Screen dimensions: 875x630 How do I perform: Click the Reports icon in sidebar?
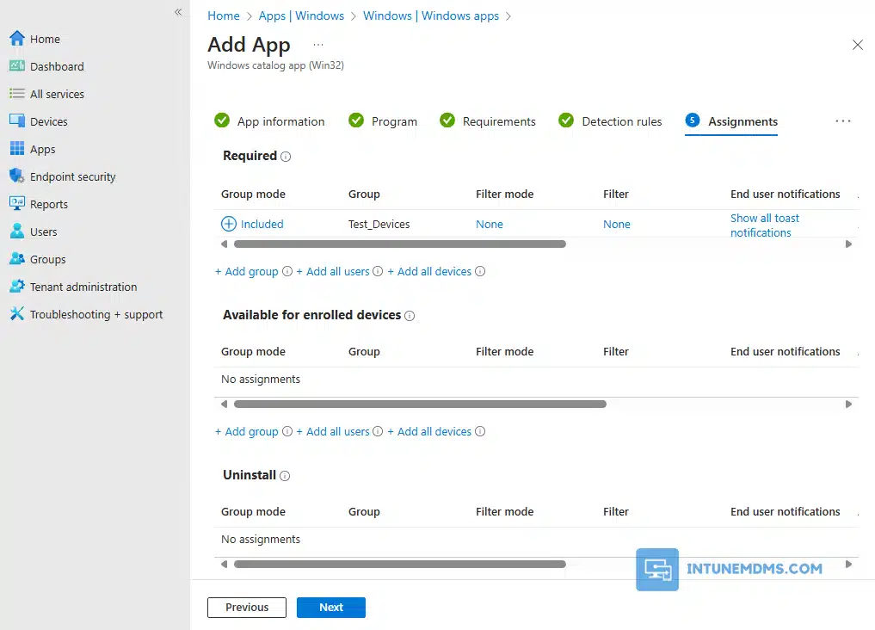pyautogui.click(x=17, y=204)
